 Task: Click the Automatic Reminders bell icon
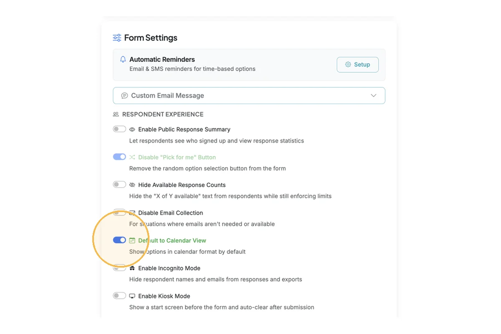[123, 59]
